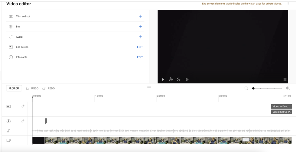Image resolution: width=296 pixels, height=152 pixels.
Task: Skip forward 10 seconds in preview
Action: pos(179,80)
